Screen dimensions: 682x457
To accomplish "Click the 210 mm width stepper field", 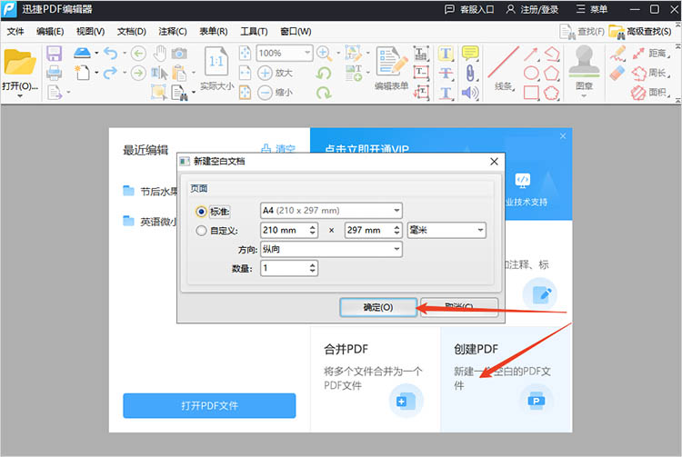I will 289,230.
